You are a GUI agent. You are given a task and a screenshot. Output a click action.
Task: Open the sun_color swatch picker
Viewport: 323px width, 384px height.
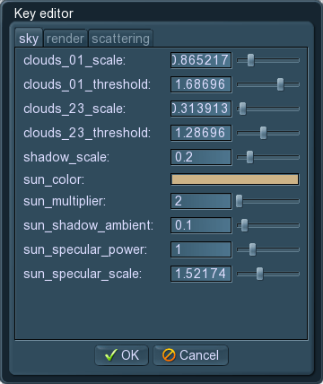point(235,179)
